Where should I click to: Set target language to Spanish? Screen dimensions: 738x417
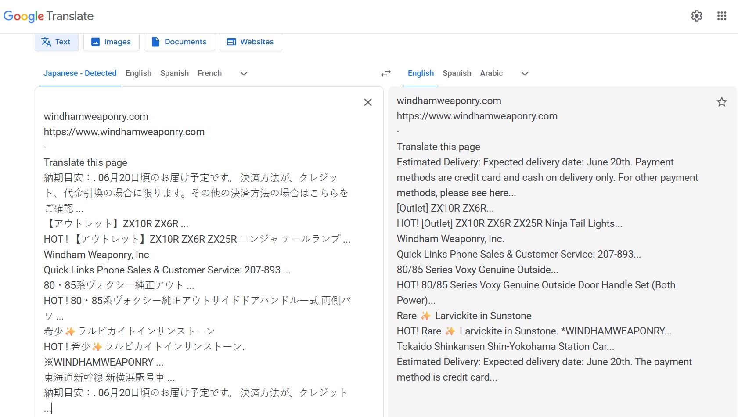point(457,73)
